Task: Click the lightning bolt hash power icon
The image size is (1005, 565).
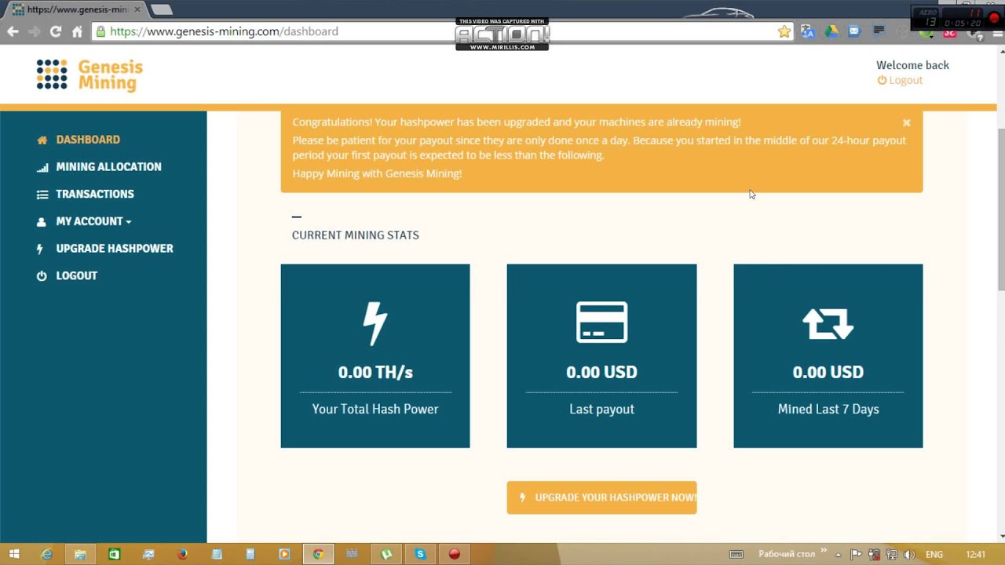Action: coord(375,323)
